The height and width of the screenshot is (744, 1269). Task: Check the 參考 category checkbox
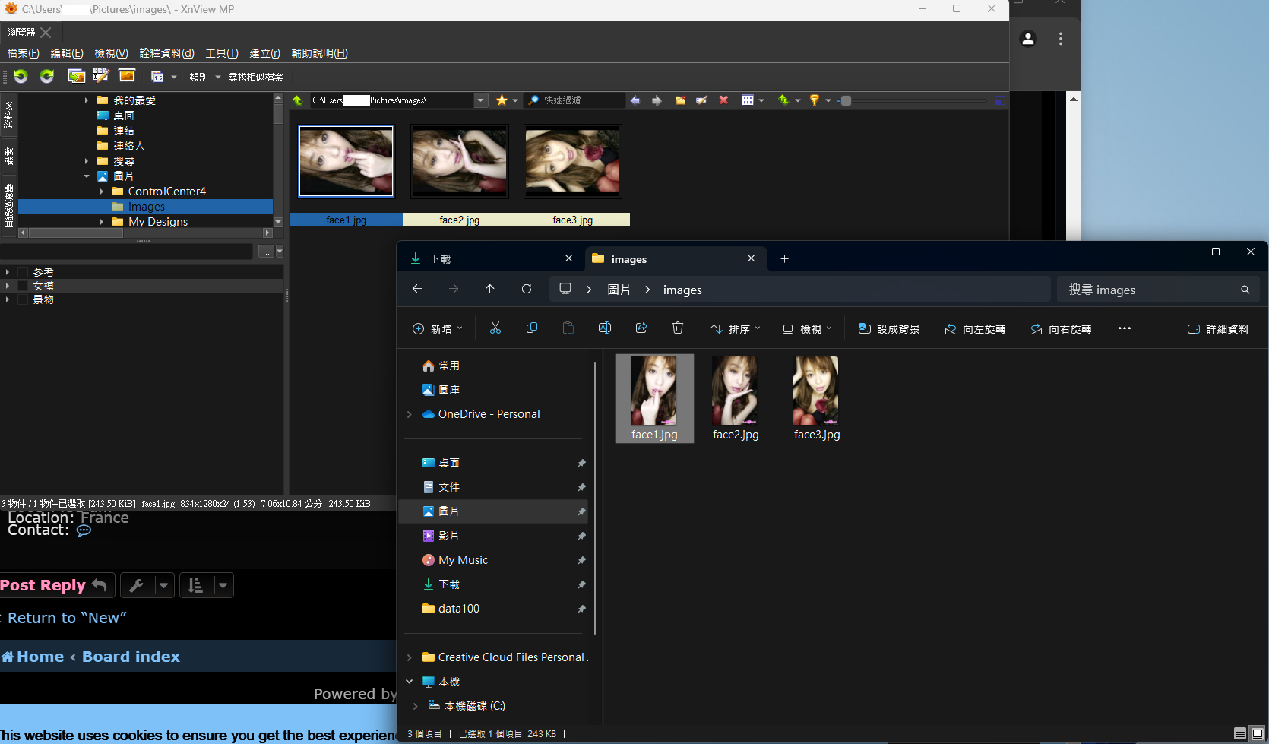click(x=23, y=272)
